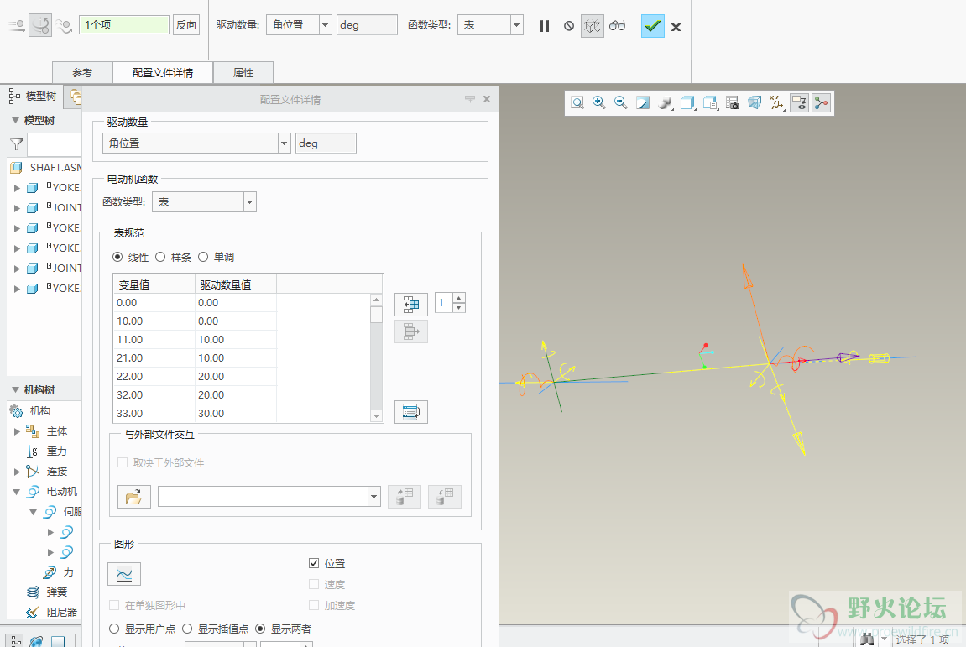The width and height of the screenshot is (966, 647).
Task: Open rendering options in graphics toolbar
Action: [666, 103]
